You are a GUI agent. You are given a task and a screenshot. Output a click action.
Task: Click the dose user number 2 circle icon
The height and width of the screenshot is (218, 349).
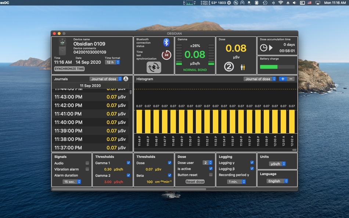click(229, 67)
